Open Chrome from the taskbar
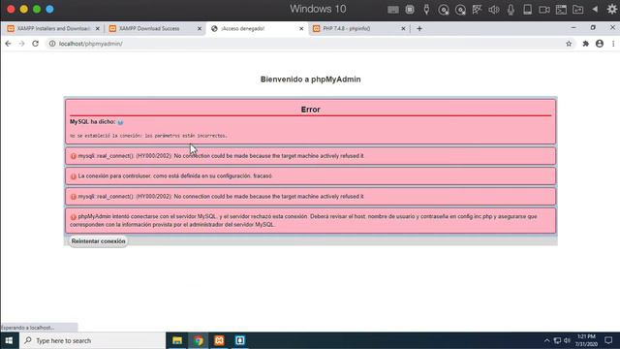Viewport: 620px width, 349px height. coord(198,340)
